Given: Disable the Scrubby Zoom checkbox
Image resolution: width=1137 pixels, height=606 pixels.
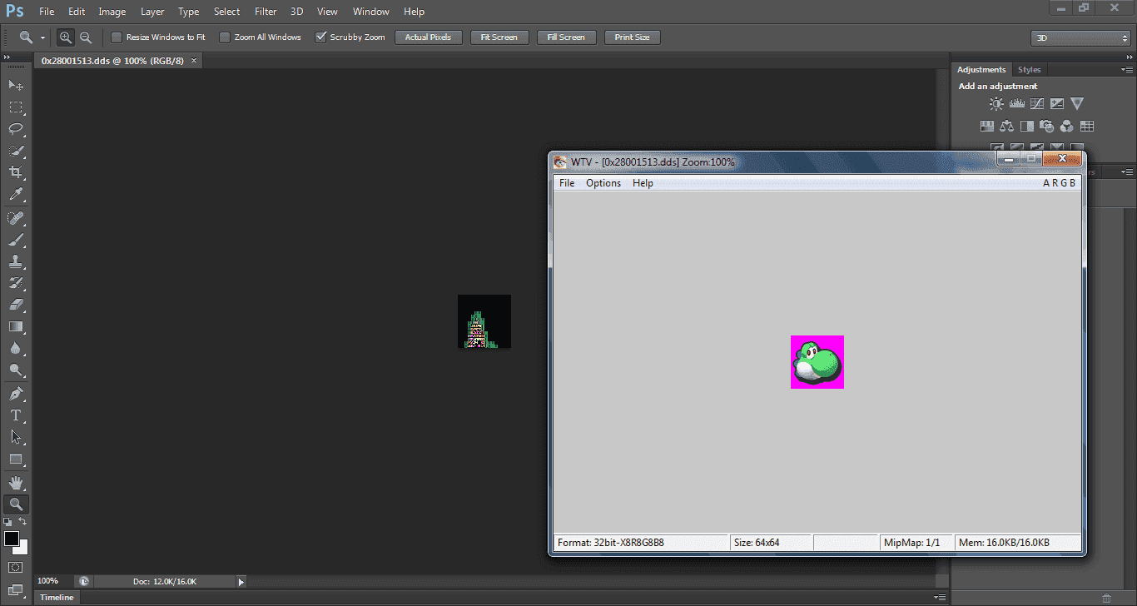Looking at the screenshot, I should (320, 37).
